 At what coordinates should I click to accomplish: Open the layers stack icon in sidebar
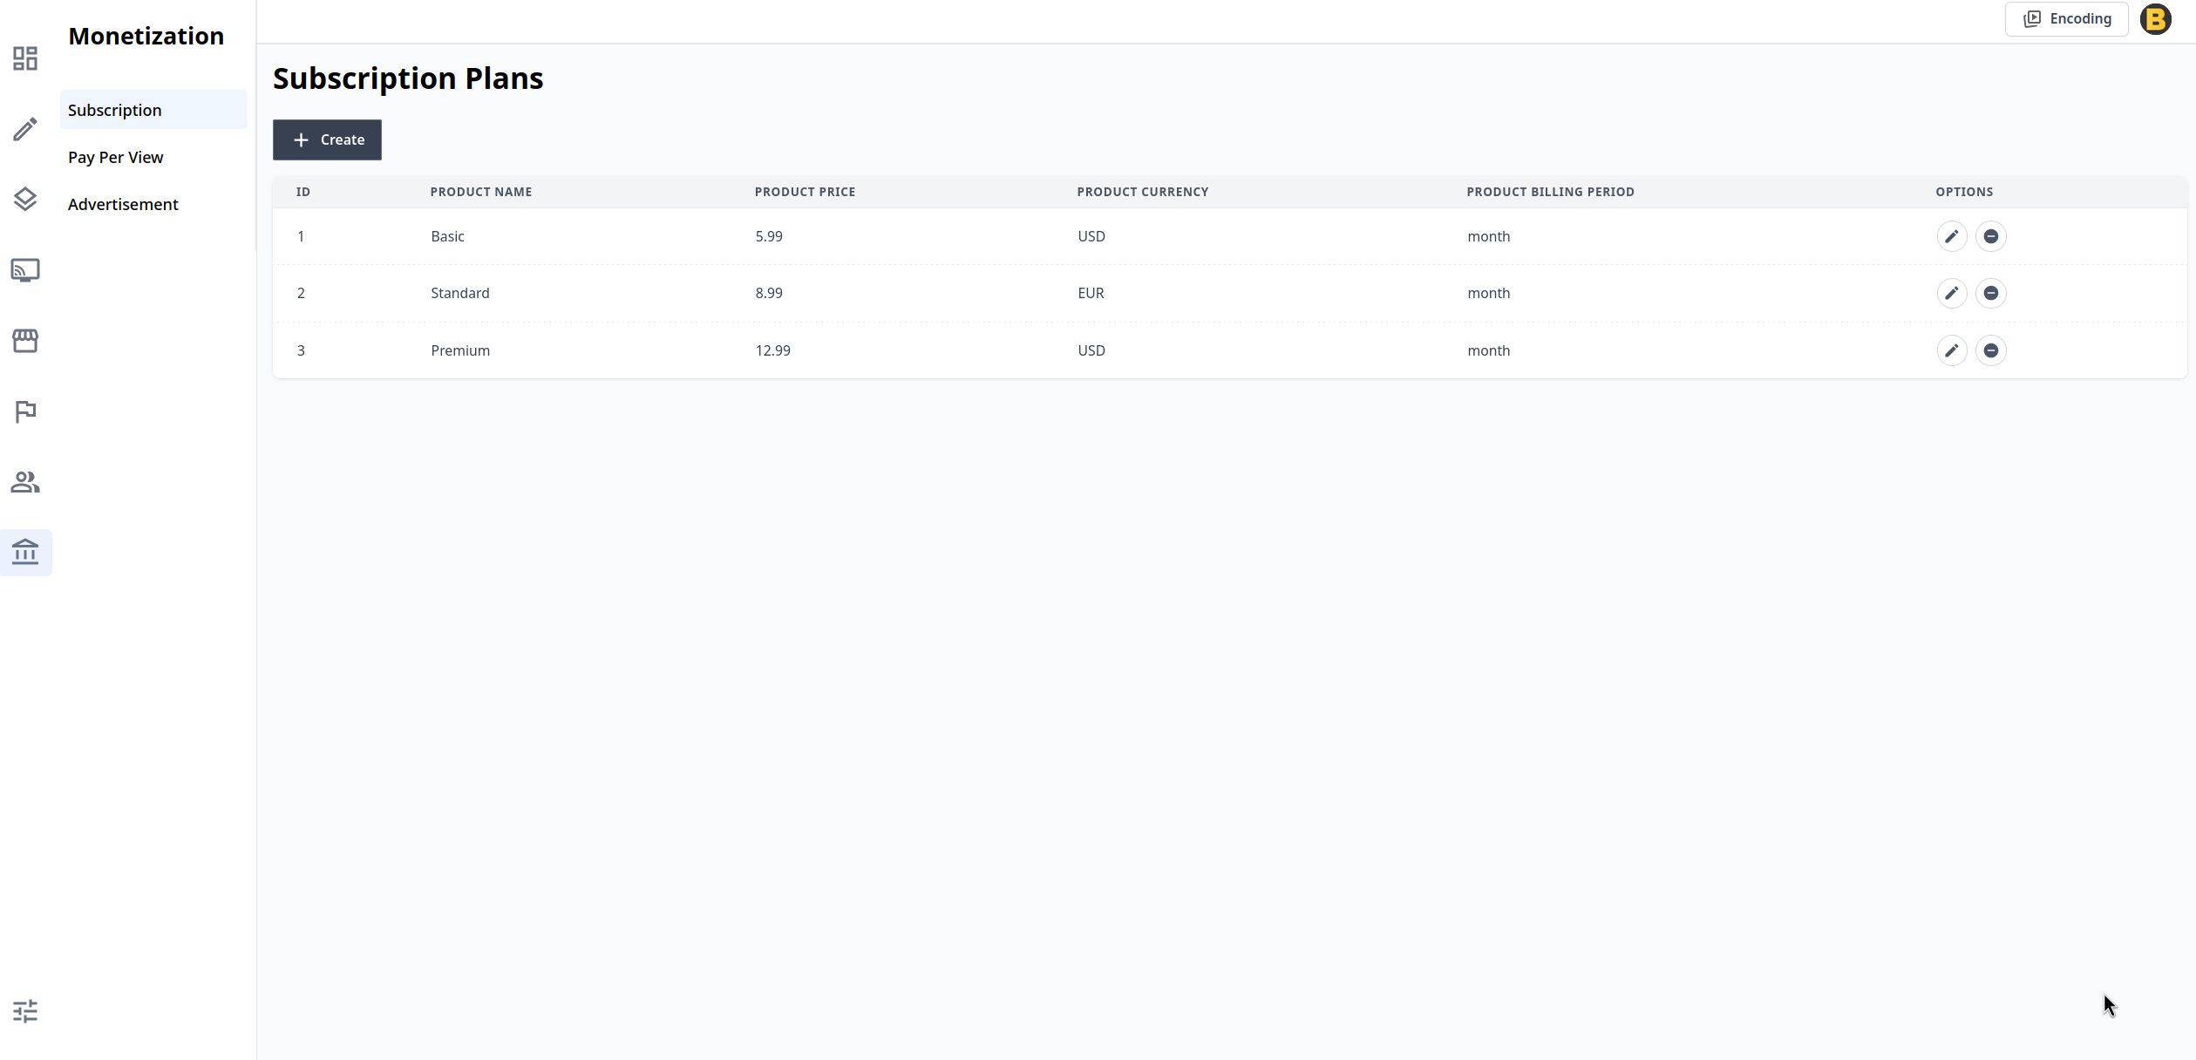click(x=25, y=200)
